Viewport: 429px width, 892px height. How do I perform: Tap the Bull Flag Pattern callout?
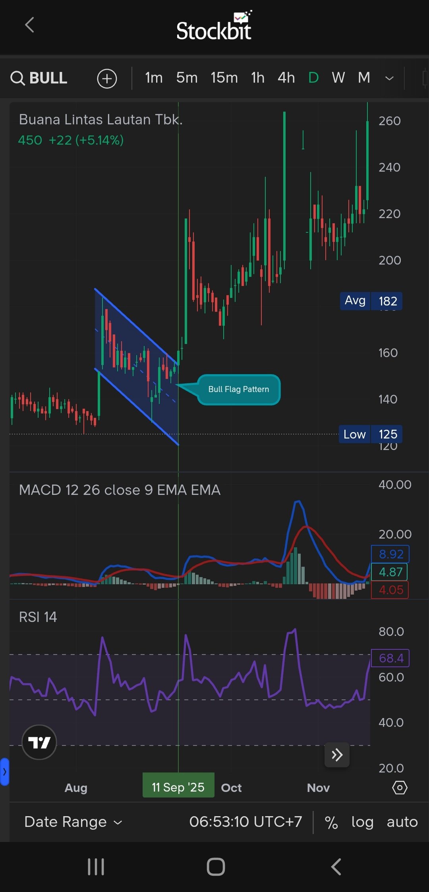tap(239, 389)
